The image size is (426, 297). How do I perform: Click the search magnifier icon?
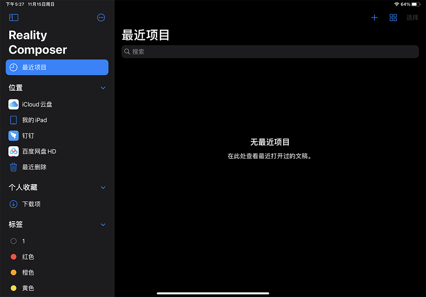coord(127,51)
